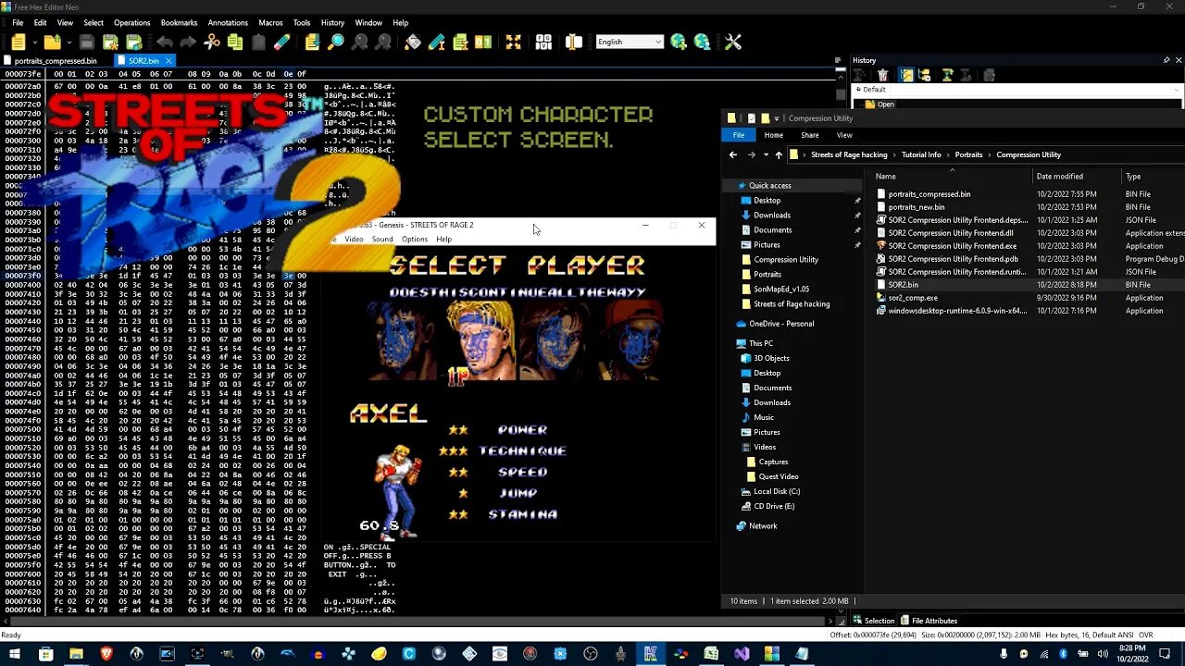This screenshot has height=666, width=1185.
Task: Select SOR2.bin file in Explorer
Action: coord(903,285)
